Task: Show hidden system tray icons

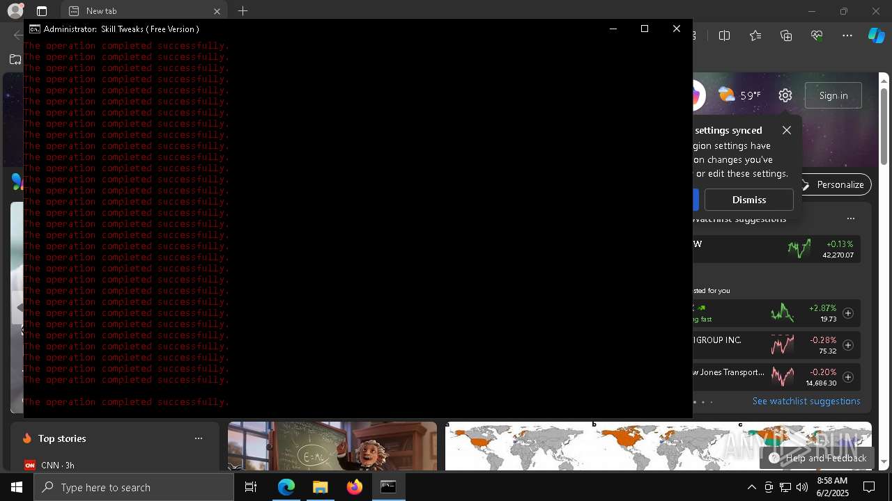Action: (751, 487)
